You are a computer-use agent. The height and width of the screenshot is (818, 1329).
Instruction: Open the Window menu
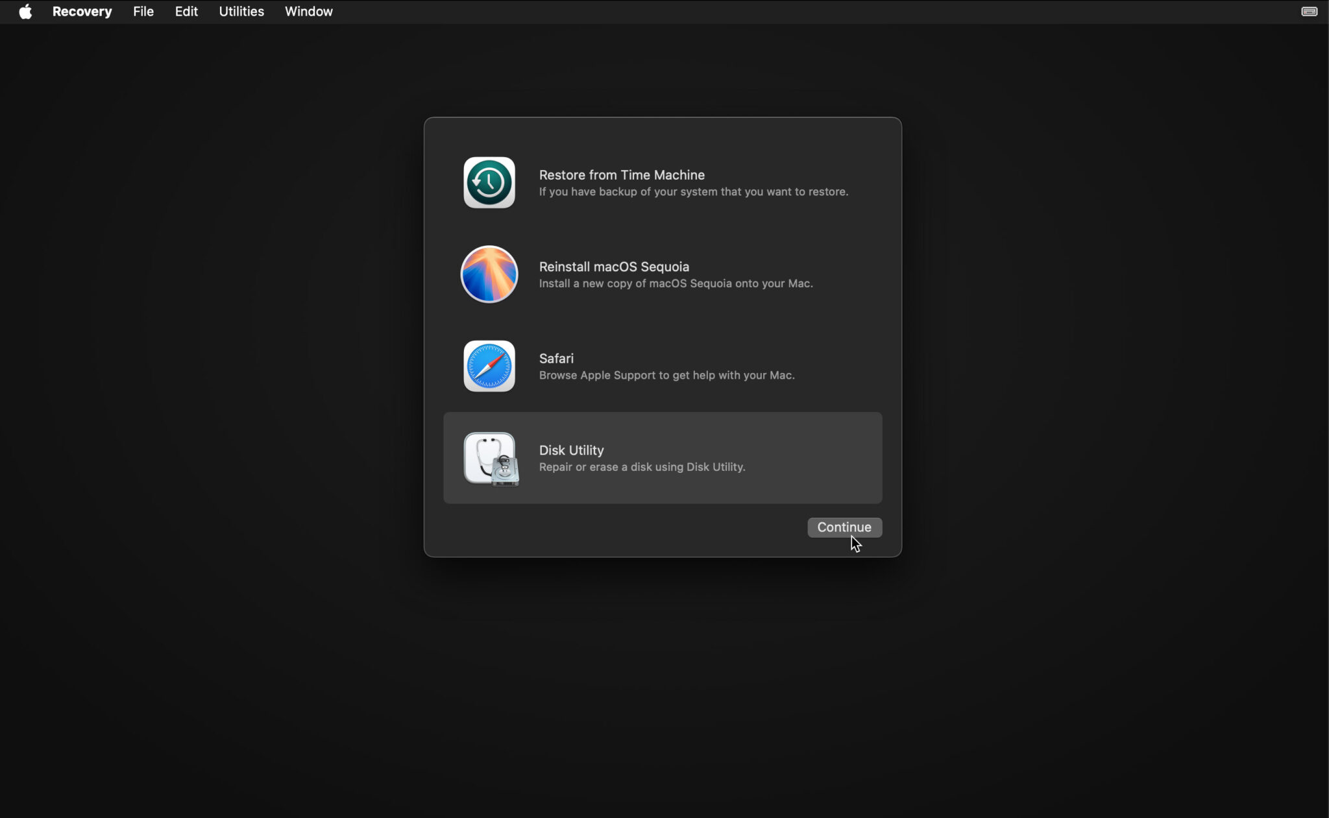[308, 11]
